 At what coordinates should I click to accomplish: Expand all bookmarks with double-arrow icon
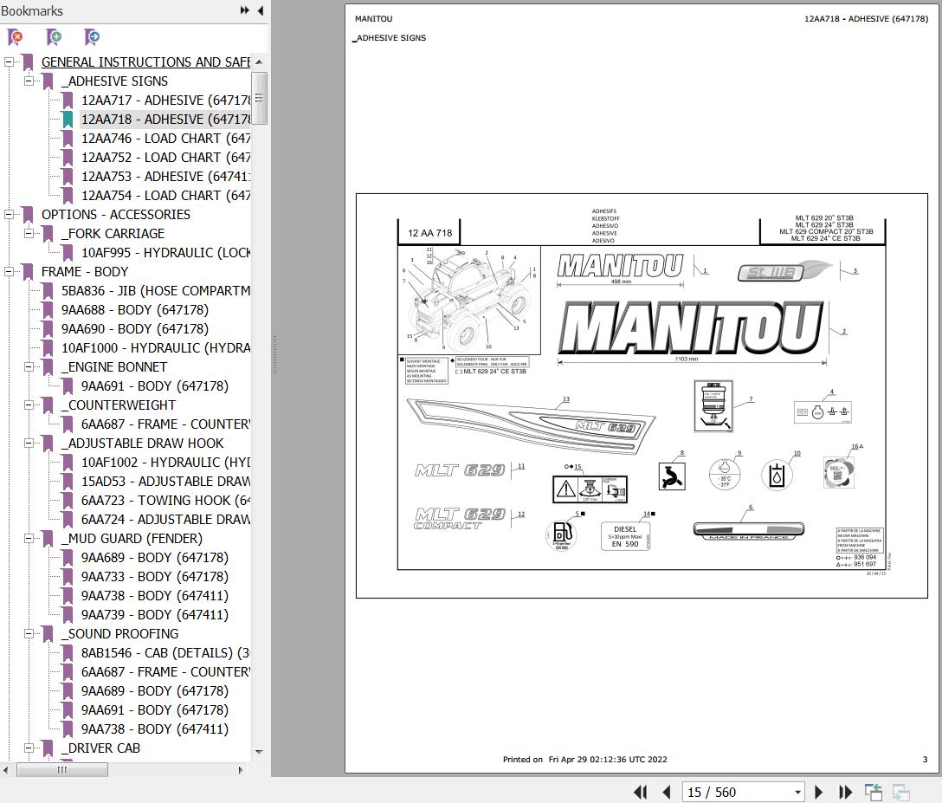[x=244, y=10]
